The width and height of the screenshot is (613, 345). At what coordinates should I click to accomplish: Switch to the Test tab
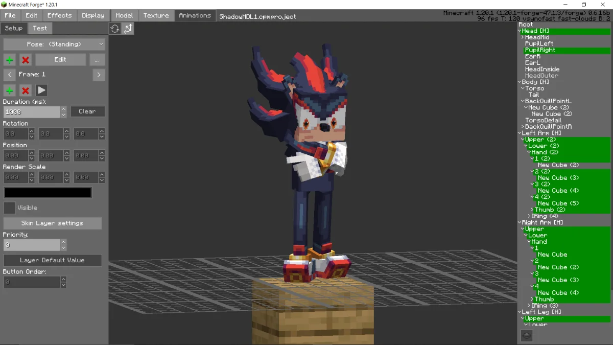[40, 29]
